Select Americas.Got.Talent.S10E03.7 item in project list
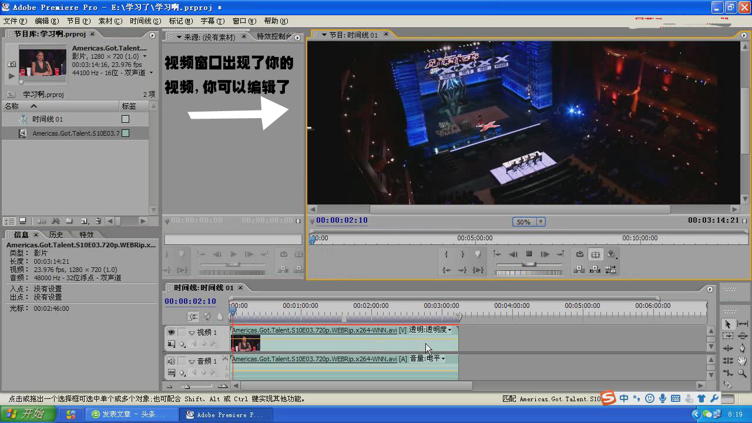The width and height of the screenshot is (752, 423). [x=75, y=133]
